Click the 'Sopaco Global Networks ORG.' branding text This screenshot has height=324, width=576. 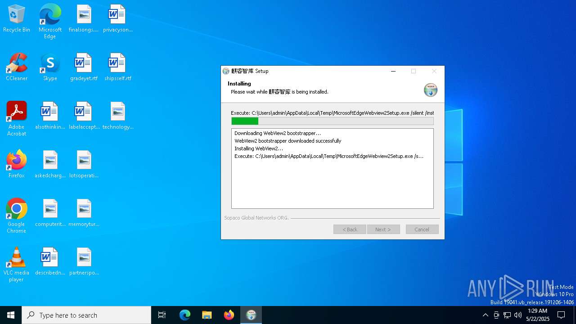(256, 218)
